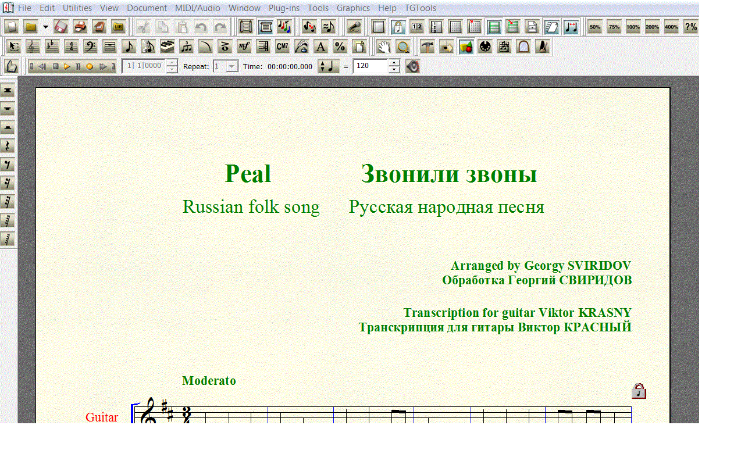Increase the tempo value with up arrow
Screen dimensions: 741x475
click(394, 63)
